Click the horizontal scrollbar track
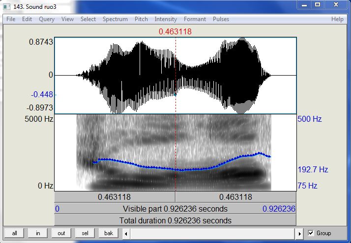The height and width of the screenshot is (243, 351). (213, 234)
